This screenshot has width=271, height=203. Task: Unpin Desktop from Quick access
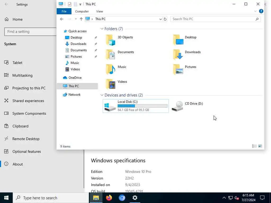pyautogui.click(x=96, y=38)
